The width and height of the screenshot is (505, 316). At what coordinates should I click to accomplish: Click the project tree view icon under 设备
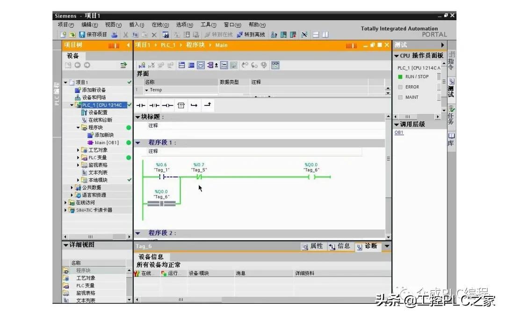[x=123, y=65]
